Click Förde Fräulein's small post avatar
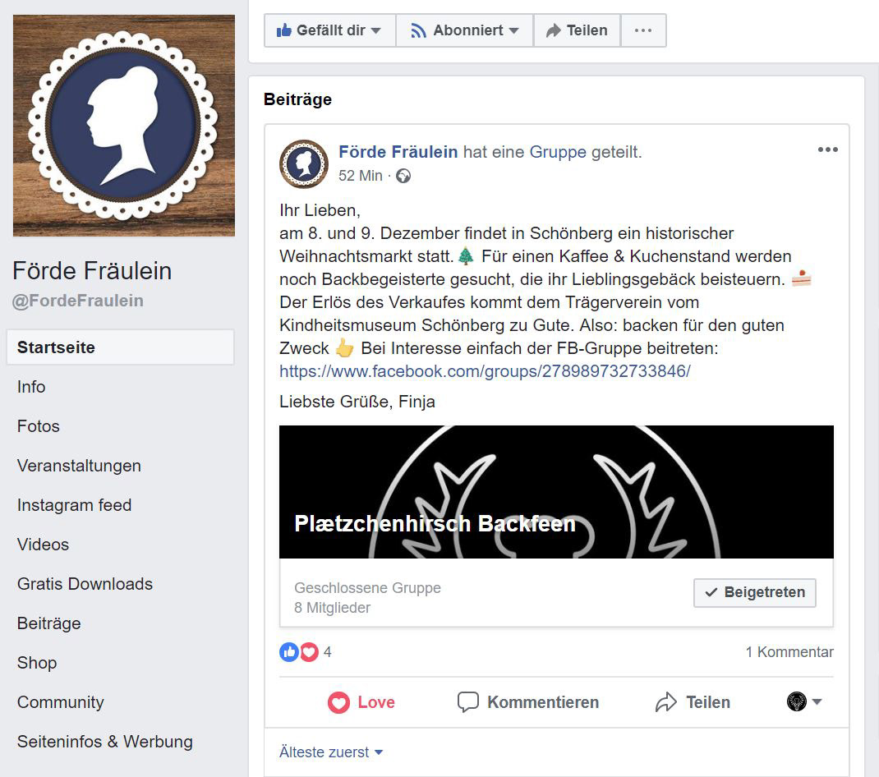 [x=304, y=163]
